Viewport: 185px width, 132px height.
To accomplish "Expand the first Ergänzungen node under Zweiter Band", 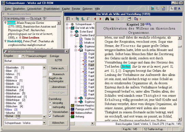I will point(76,46).
